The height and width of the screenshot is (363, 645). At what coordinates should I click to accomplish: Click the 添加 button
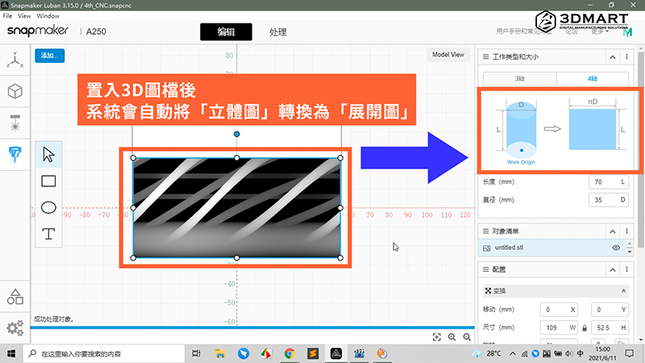[x=48, y=56]
